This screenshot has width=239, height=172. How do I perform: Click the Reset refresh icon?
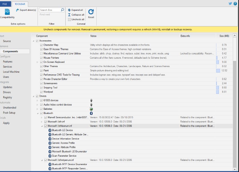91,12
